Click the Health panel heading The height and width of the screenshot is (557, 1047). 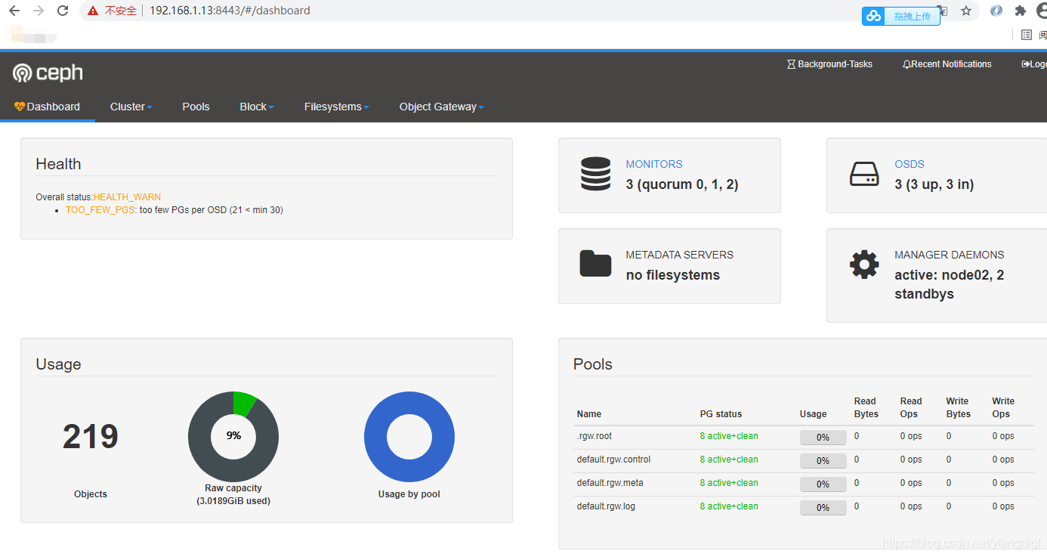coord(58,164)
